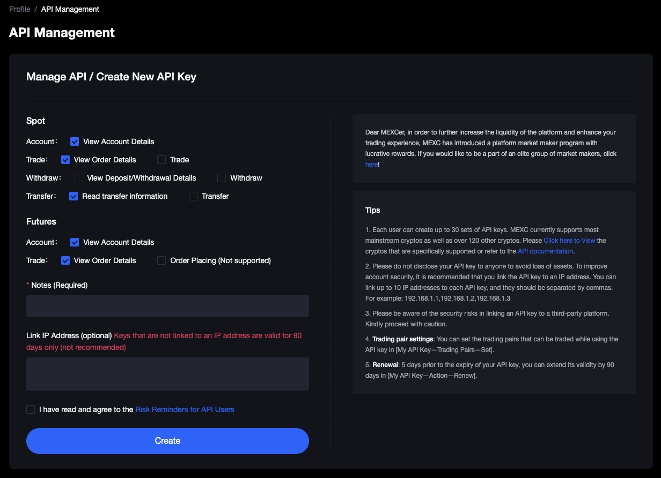Click 'Manage API / Create New API Key' heading
This screenshot has height=478, width=661.
[x=112, y=77]
